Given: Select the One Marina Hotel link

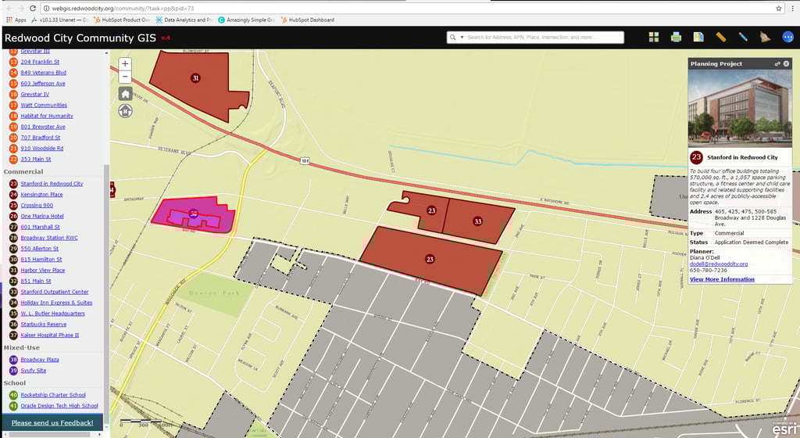Looking at the screenshot, I should pyautogui.click(x=42, y=216).
